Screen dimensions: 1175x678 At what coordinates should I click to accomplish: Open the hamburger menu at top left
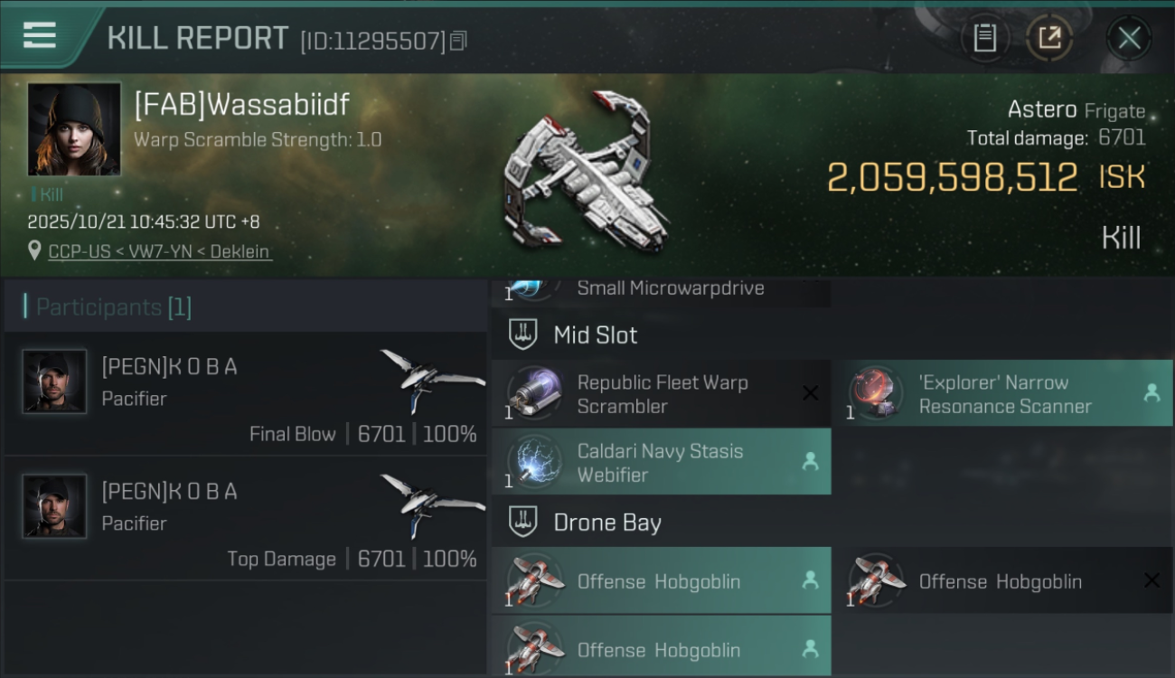click(x=40, y=35)
